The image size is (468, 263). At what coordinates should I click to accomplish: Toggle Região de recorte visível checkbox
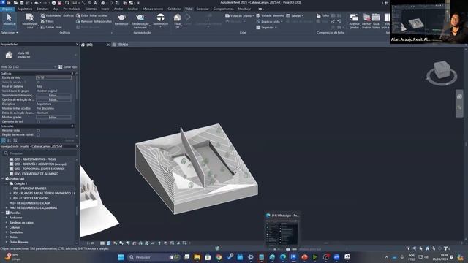[x=38, y=135]
